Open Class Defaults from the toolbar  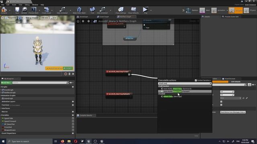point(133,10)
